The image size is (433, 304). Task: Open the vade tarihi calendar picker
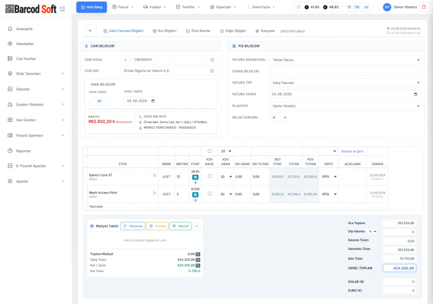click(153, 101)
